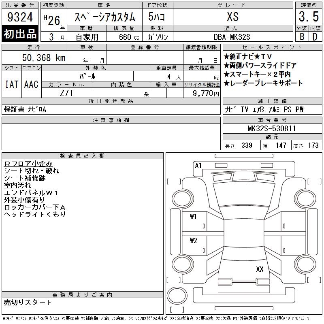Select the underlined note Rフロア小歪み
Image resolution: width=324 pixels, height=324 pixels.
click(x=28, y=164)
